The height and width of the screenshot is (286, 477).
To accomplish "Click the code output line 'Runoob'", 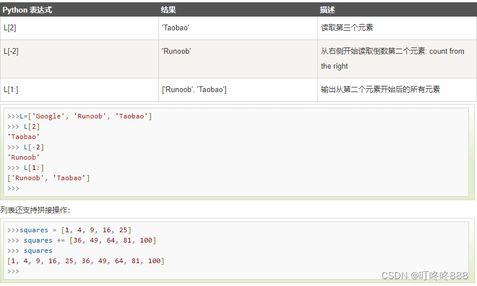I will point(23,158).
